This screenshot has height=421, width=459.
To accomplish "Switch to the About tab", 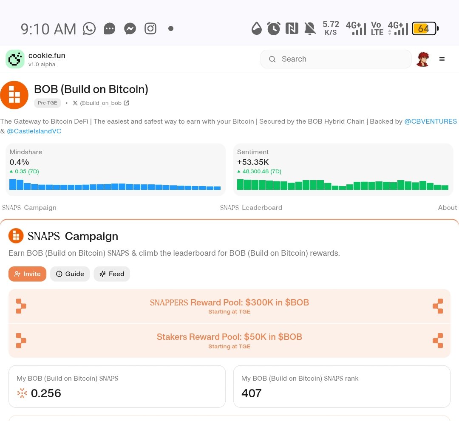I will [447, 207].
